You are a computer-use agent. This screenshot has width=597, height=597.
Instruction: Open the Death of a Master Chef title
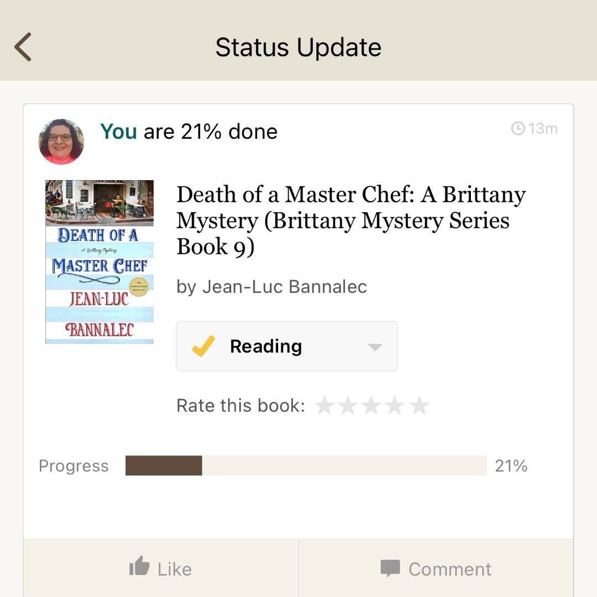click(350, 221)
